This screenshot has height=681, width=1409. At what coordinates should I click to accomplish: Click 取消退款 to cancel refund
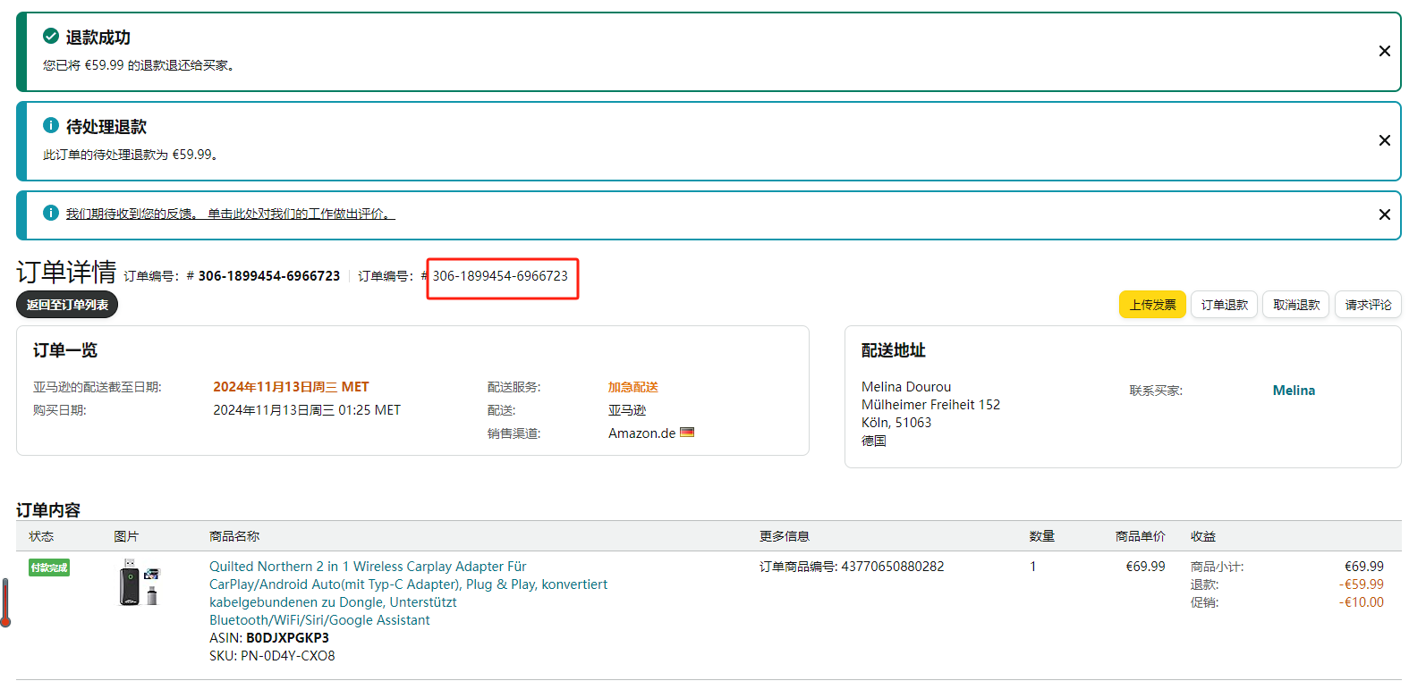click(1295, 305)
